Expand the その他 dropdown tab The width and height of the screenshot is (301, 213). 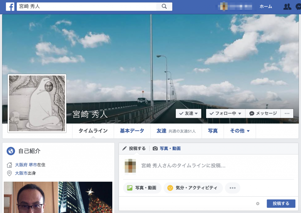point(240,131)
